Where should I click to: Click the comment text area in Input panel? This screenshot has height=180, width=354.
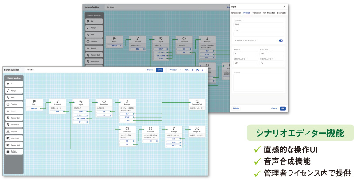pyautogui.click(x=259, y=83)
